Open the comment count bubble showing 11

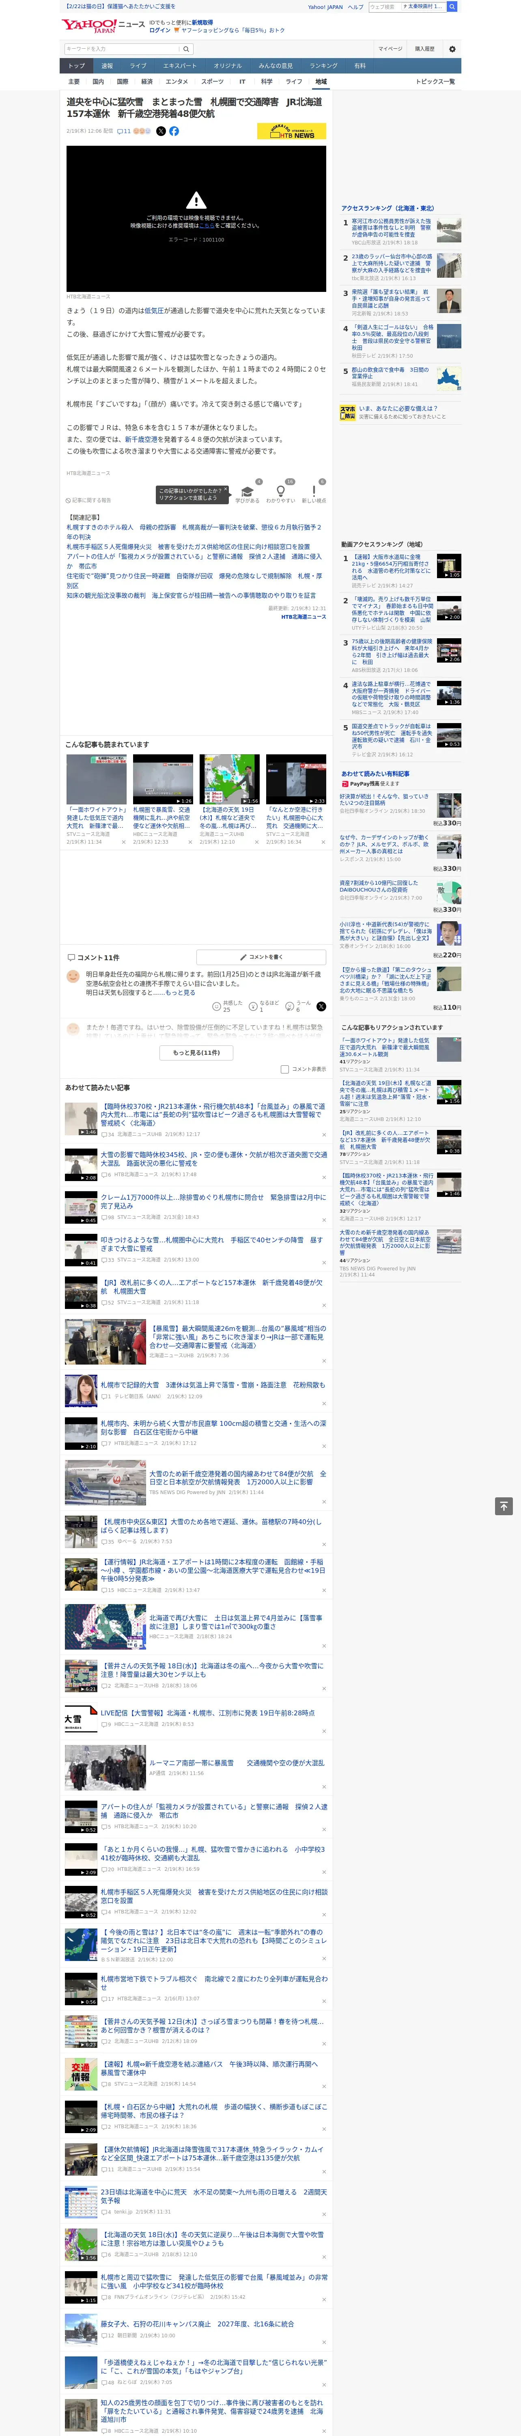click(x=124, y=132)
